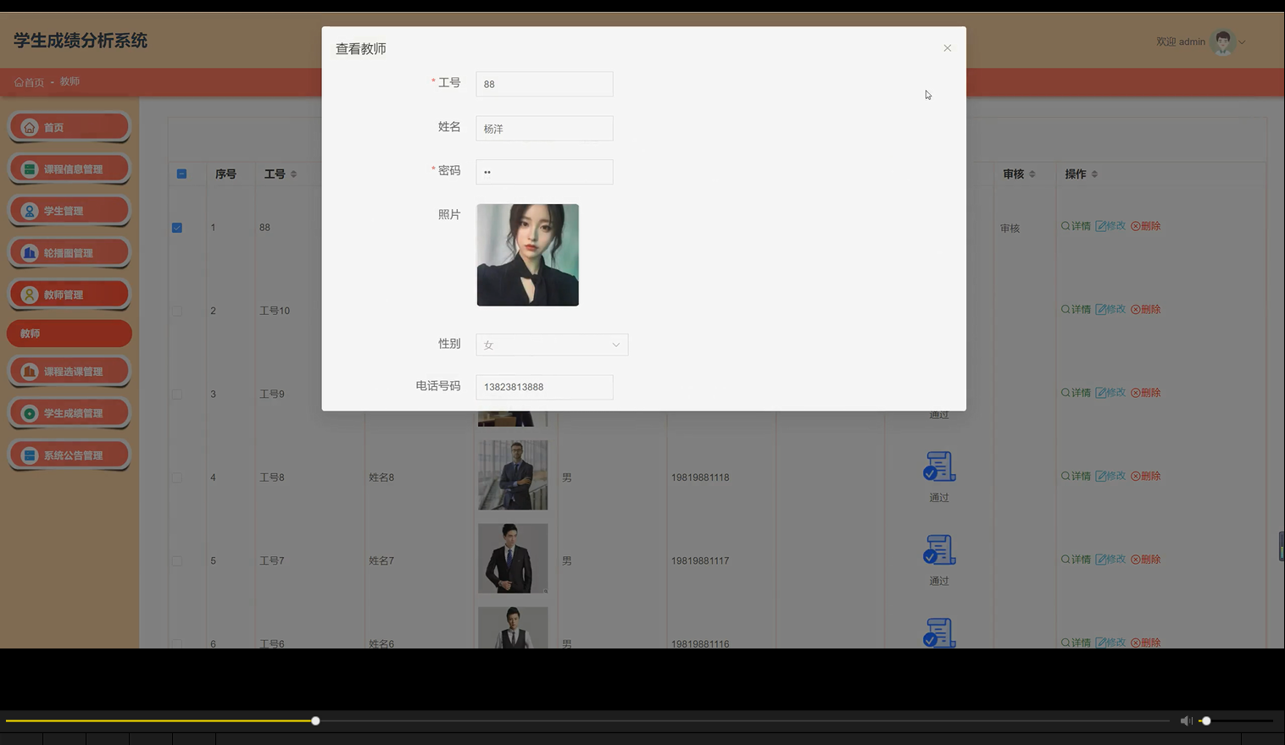Viewport: 1285px width, 745px height.
Task: Open the 性别 dropdown in the dialog
Action: point(551,345)
